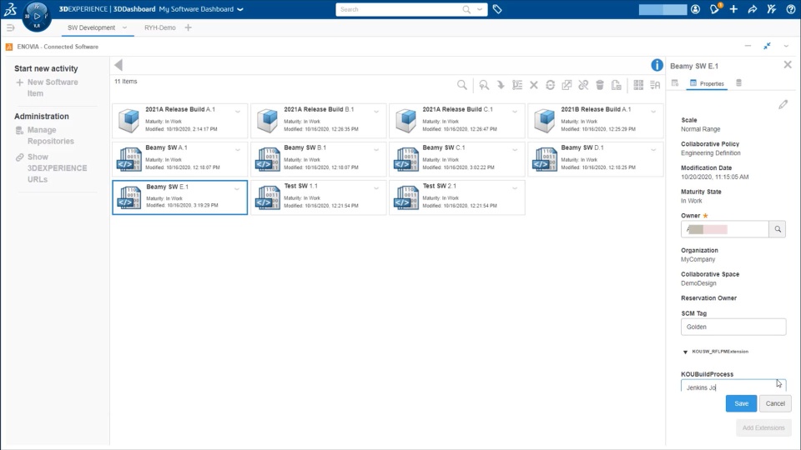The height and width of the screenshot is (450, 801).
Task: Expand the 2021A Release Build A.1 card menu
Action: (x=238, y=111)
